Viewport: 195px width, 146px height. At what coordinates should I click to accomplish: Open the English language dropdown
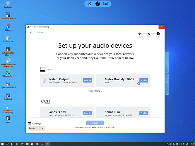coord(36,128)
